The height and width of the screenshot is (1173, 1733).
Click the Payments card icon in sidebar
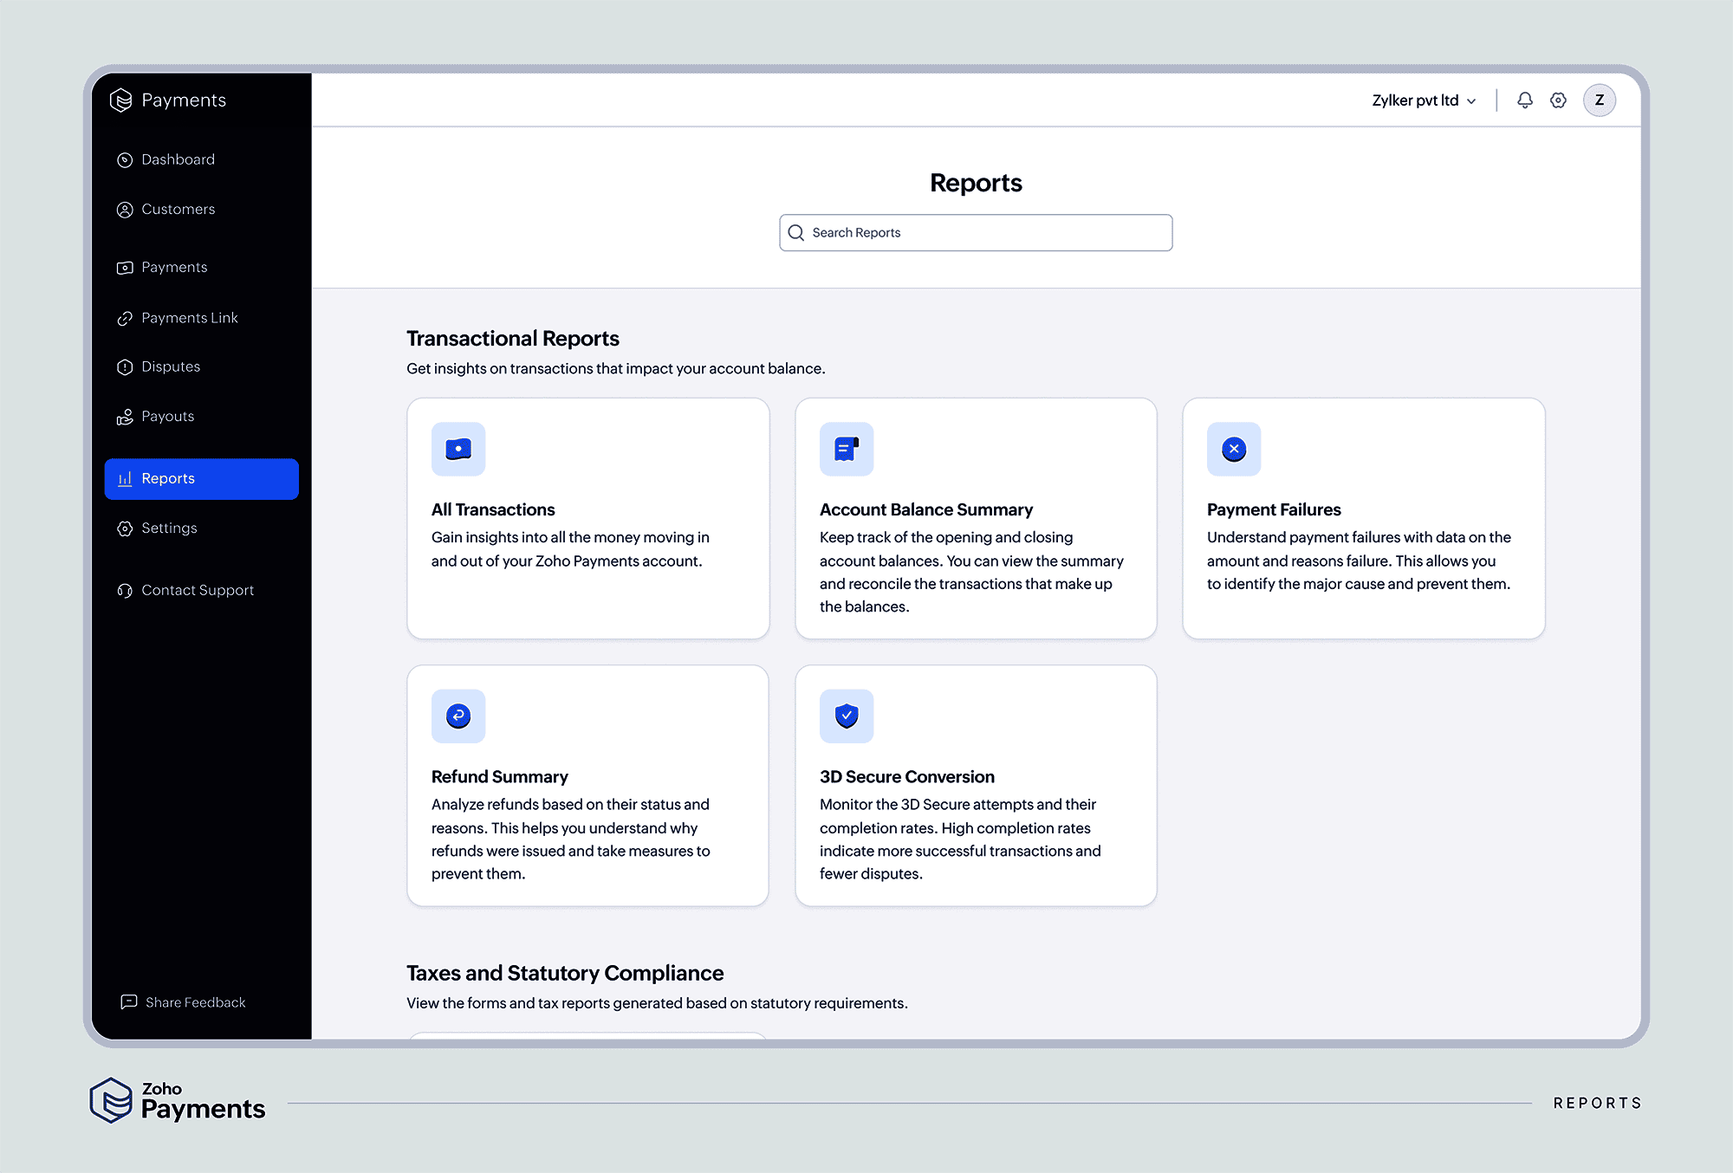click(x=125, y=267)
